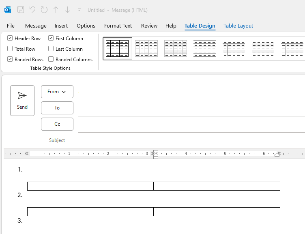Send the email message
Screen dimensions: 305x234
click(22, 101)
